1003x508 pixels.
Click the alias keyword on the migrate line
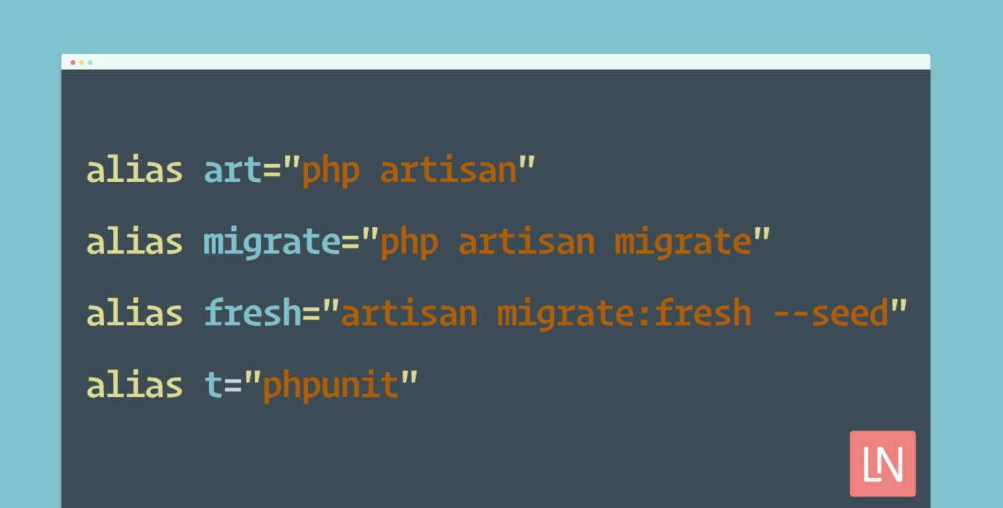[x=135, y=242]
